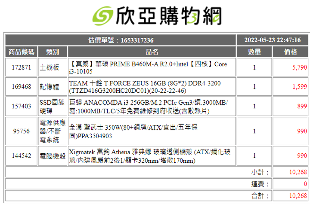This screenshot has height=204, width=310.
Task: Select barcode 169468
Action: (22, 86)
